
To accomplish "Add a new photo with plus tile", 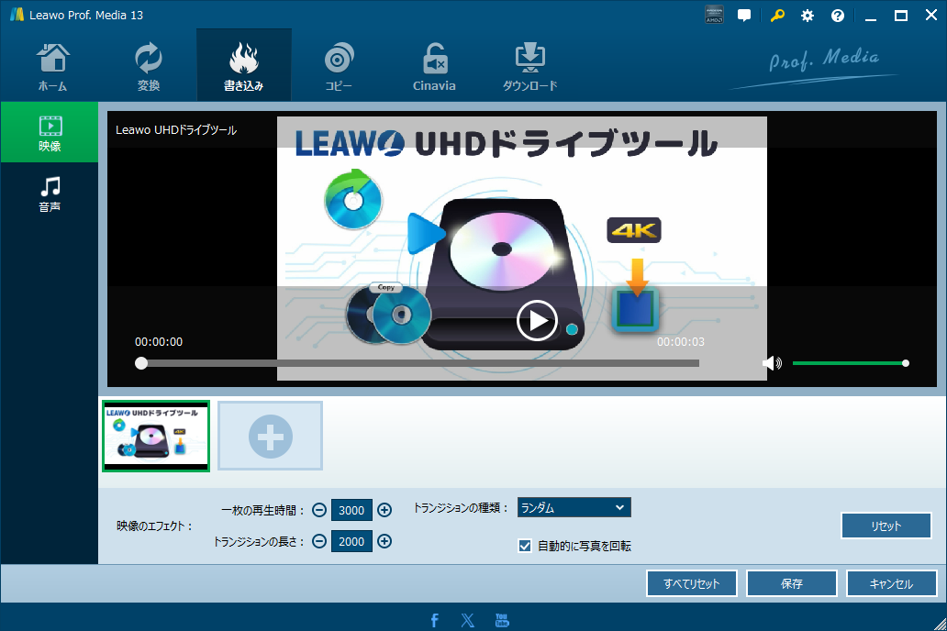I will pyautogui.click(x=270, y=436).
